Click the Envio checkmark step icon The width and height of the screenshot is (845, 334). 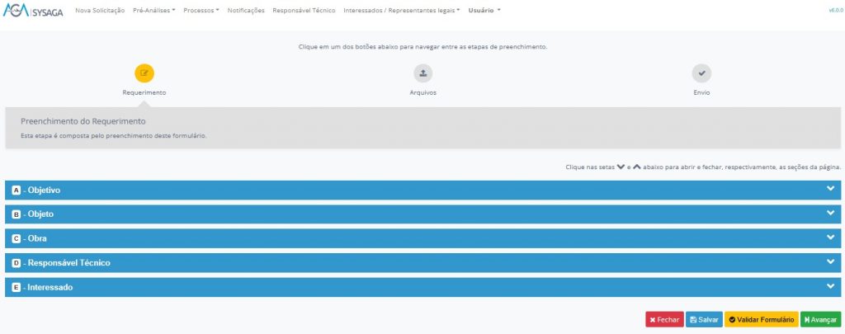pyautogui.click(x=701, y=73)
